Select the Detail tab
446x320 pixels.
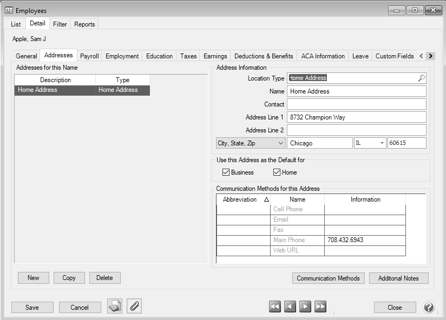coord(37,23)
